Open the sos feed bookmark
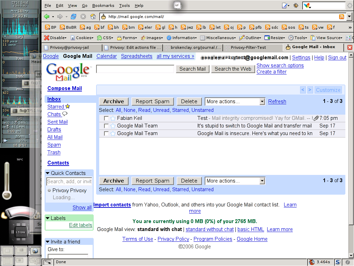 click(288, 27)
